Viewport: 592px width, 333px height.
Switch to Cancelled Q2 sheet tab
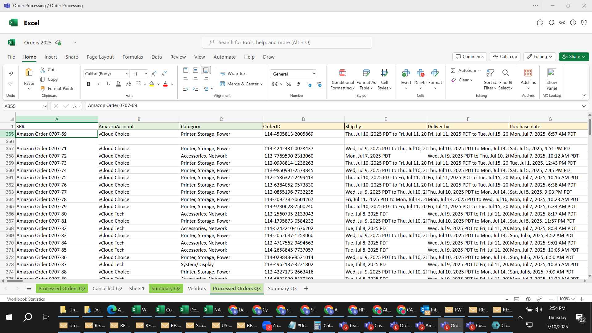(x=107, y=288)
